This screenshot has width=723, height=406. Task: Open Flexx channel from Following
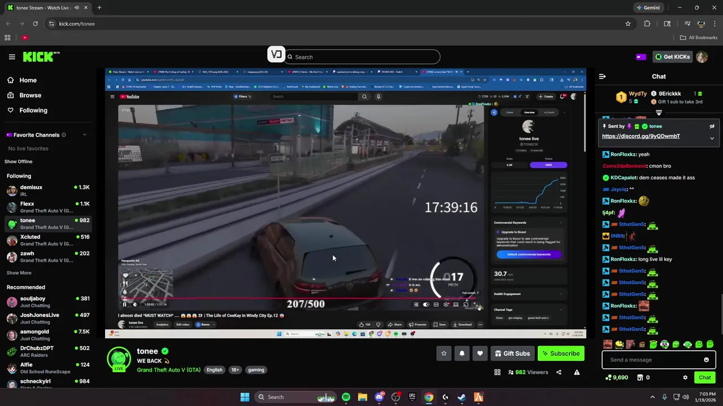[47, 207]
